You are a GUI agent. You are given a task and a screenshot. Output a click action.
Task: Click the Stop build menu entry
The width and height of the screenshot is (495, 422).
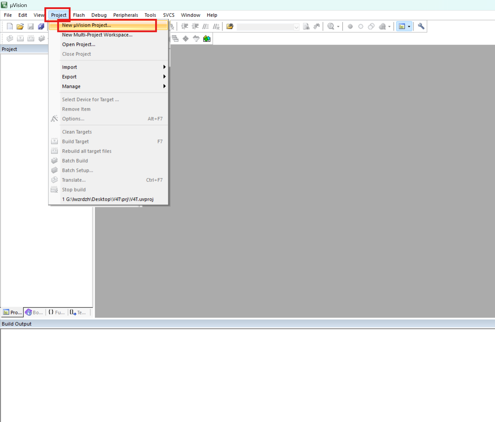108,190
